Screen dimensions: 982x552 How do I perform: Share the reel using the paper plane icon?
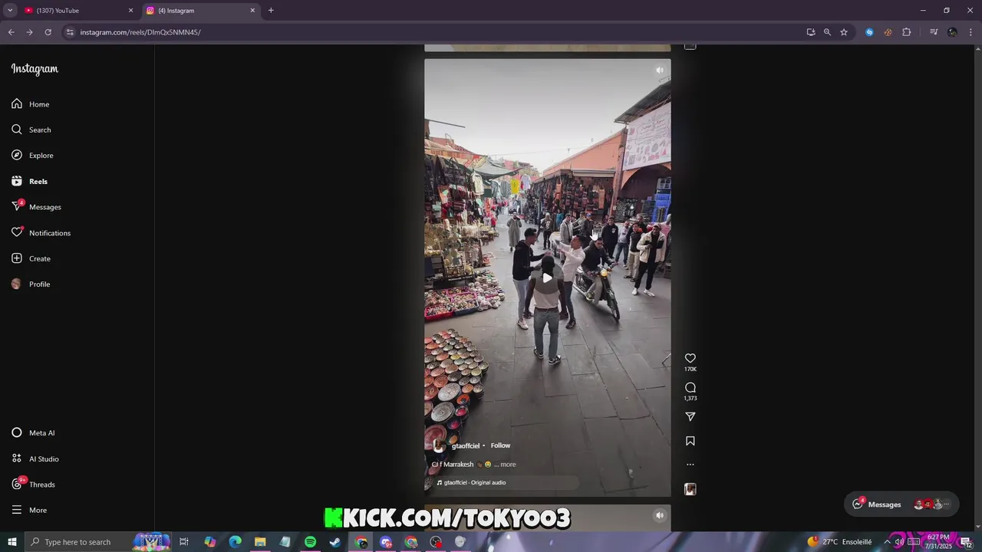(x=690, y=416)
